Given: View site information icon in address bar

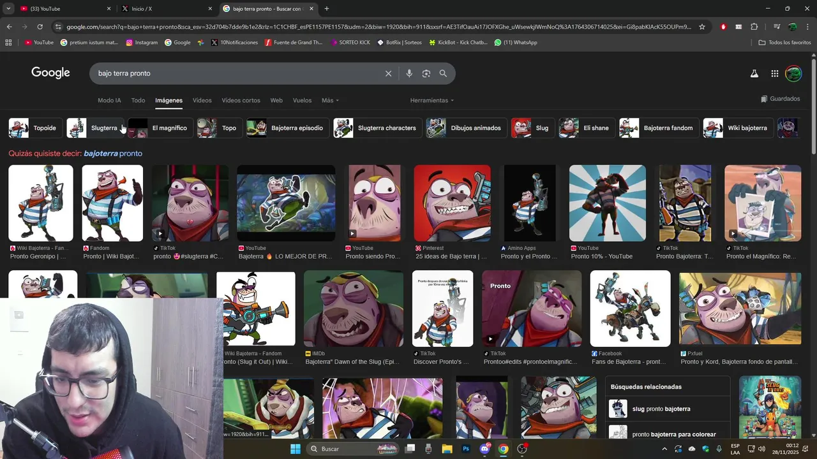Looking at the screenshot, I should (59, 27).
